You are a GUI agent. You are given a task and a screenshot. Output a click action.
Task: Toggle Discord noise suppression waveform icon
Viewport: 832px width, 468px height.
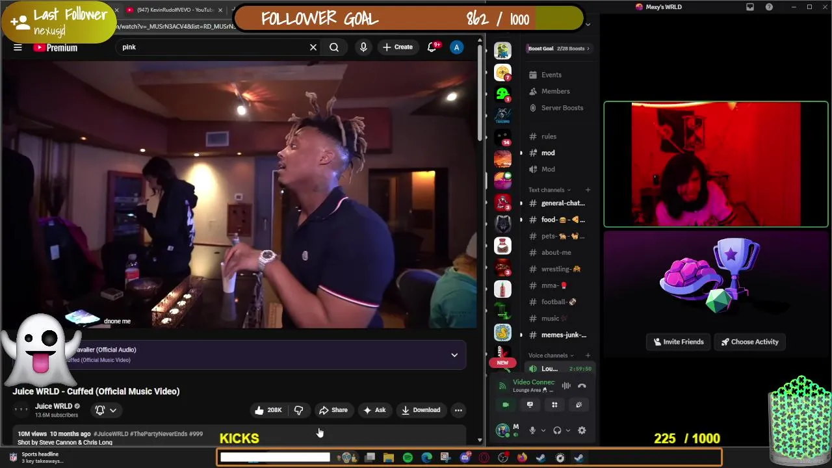pos(566,386)
